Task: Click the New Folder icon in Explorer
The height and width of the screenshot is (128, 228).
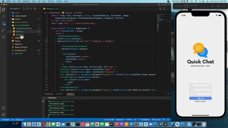Action: [x=27, y=9]
